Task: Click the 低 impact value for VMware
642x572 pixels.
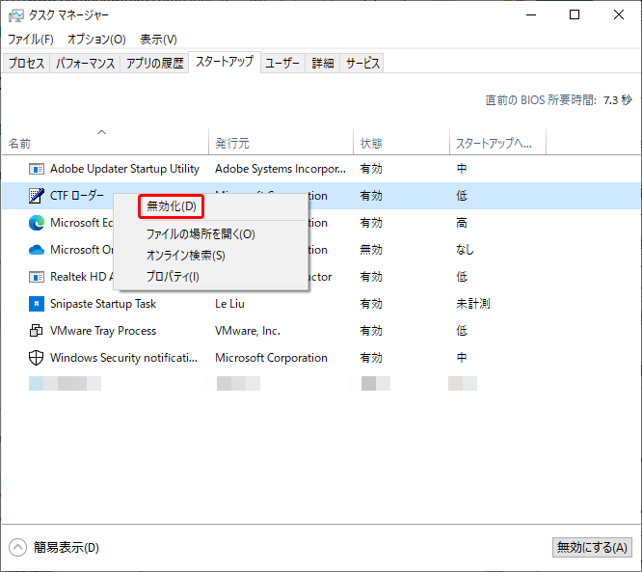Action: tap(462, 331)
